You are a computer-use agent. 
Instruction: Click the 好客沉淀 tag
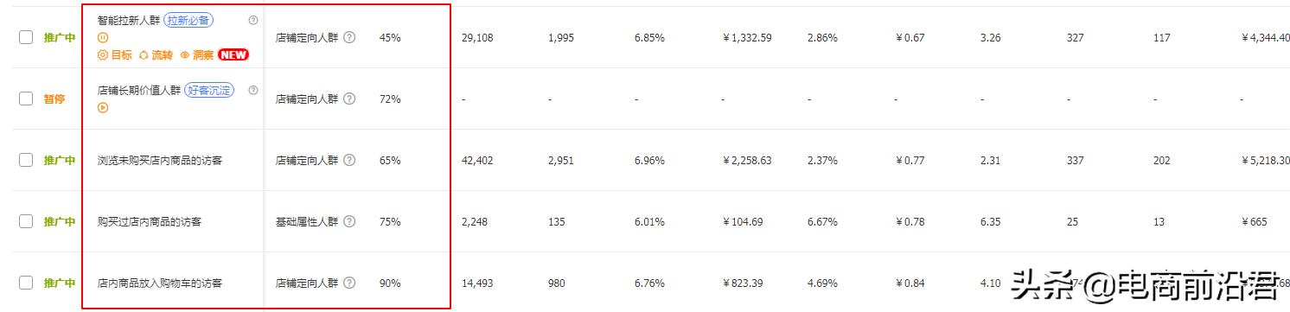coord(208,90)
